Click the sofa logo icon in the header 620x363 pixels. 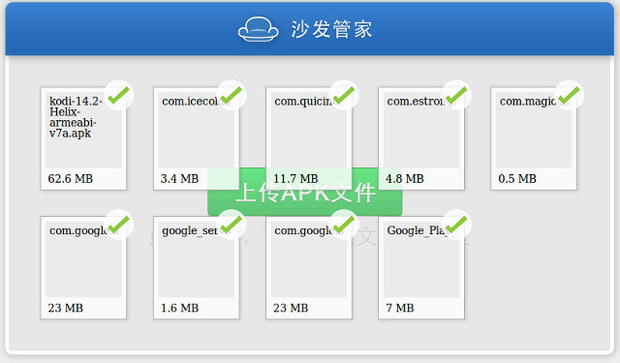pyautogui.click(x=259, y=29)
